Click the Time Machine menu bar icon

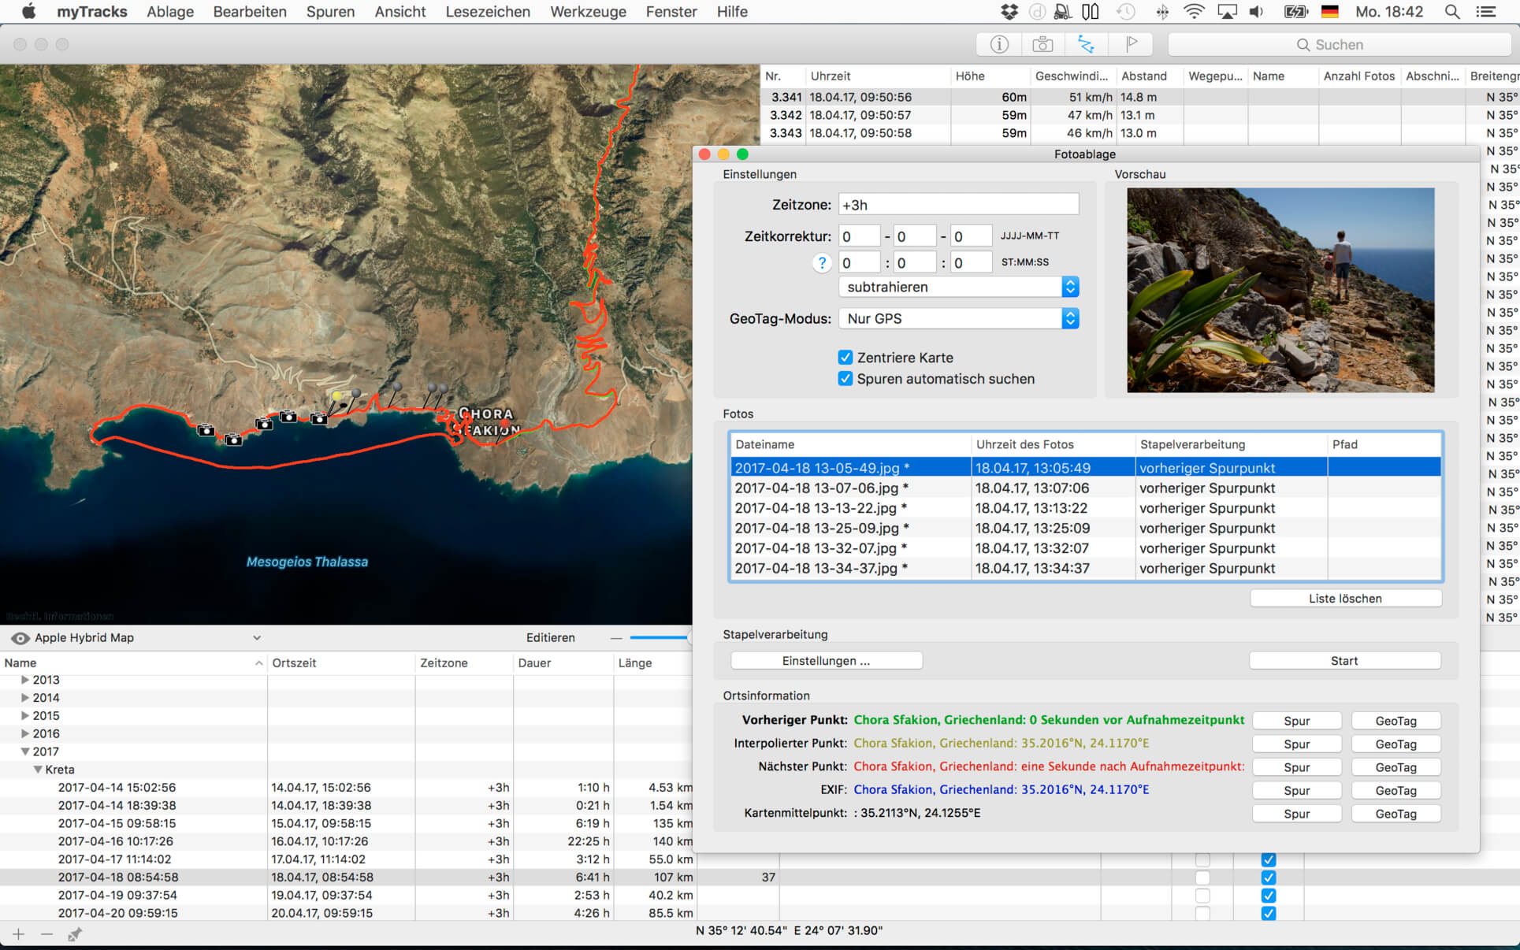click(1126, 12)
